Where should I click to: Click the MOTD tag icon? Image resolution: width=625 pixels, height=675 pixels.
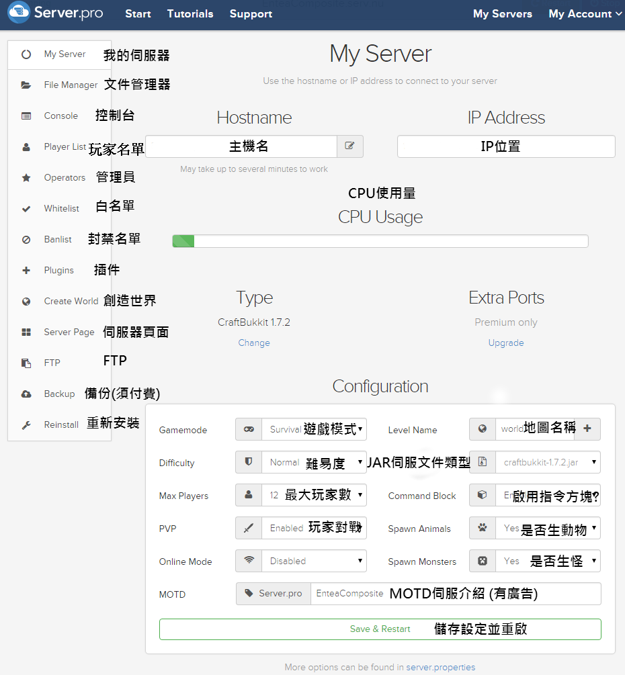coord(249,593)
